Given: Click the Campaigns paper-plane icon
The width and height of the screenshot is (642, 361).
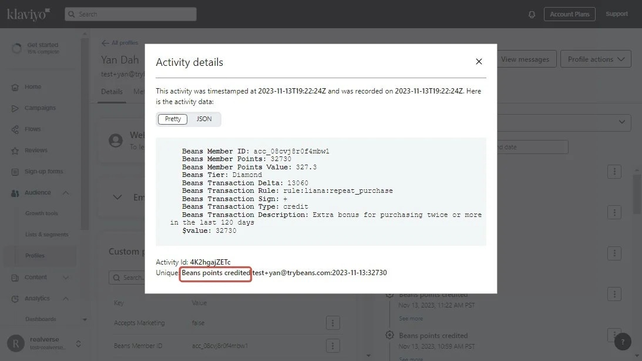Looking at the screenshot, I should pyautogui.click(x=15, y=108).
